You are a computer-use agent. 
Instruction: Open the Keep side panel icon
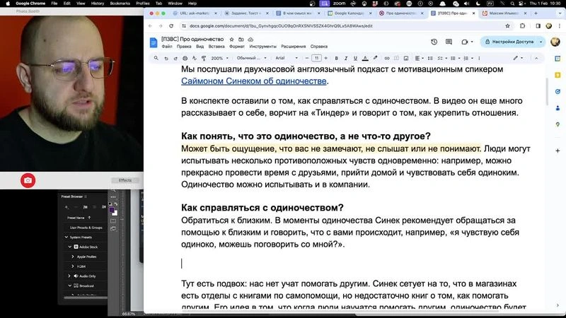(x=558, y=75)
